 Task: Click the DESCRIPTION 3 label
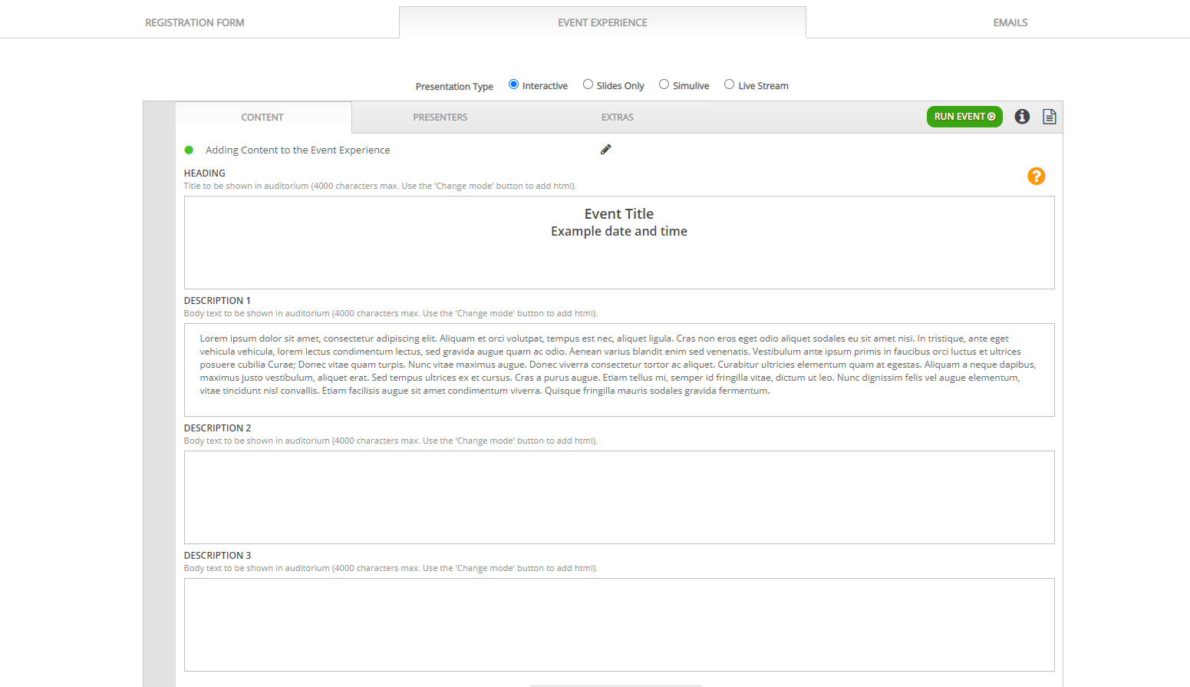(x=217, y=556)
